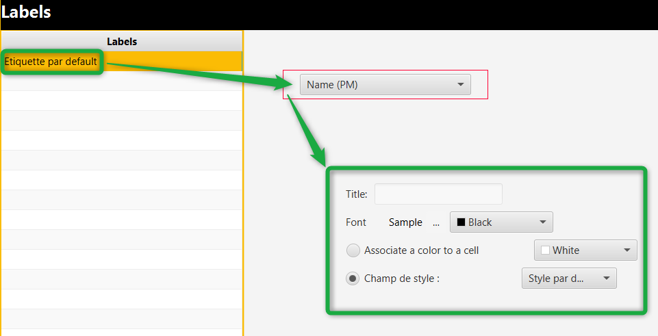The height and width of the screenshot is (336, 658).
Task: Select the 'Champ de style' radio button
Action: pyautogui.click(x=353, y=278)
